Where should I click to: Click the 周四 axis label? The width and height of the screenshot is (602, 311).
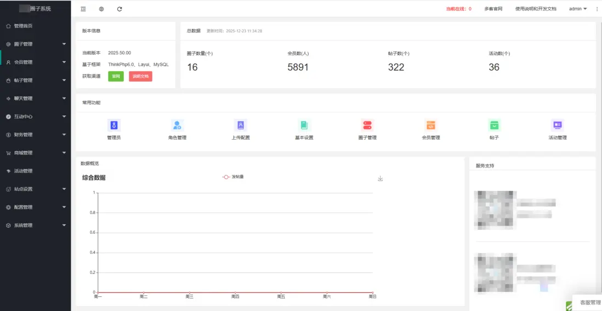235,296
